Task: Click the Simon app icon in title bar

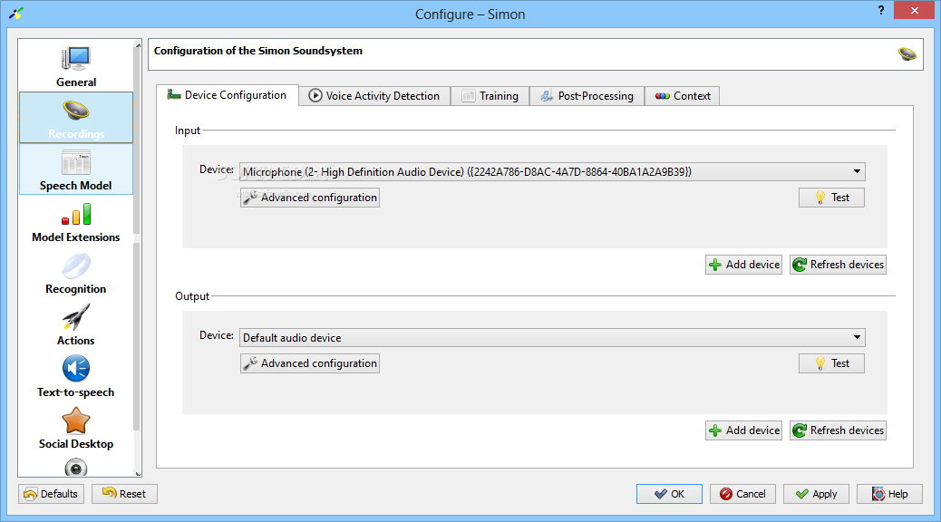Action: pyautogui.click(x=15, y=14)
